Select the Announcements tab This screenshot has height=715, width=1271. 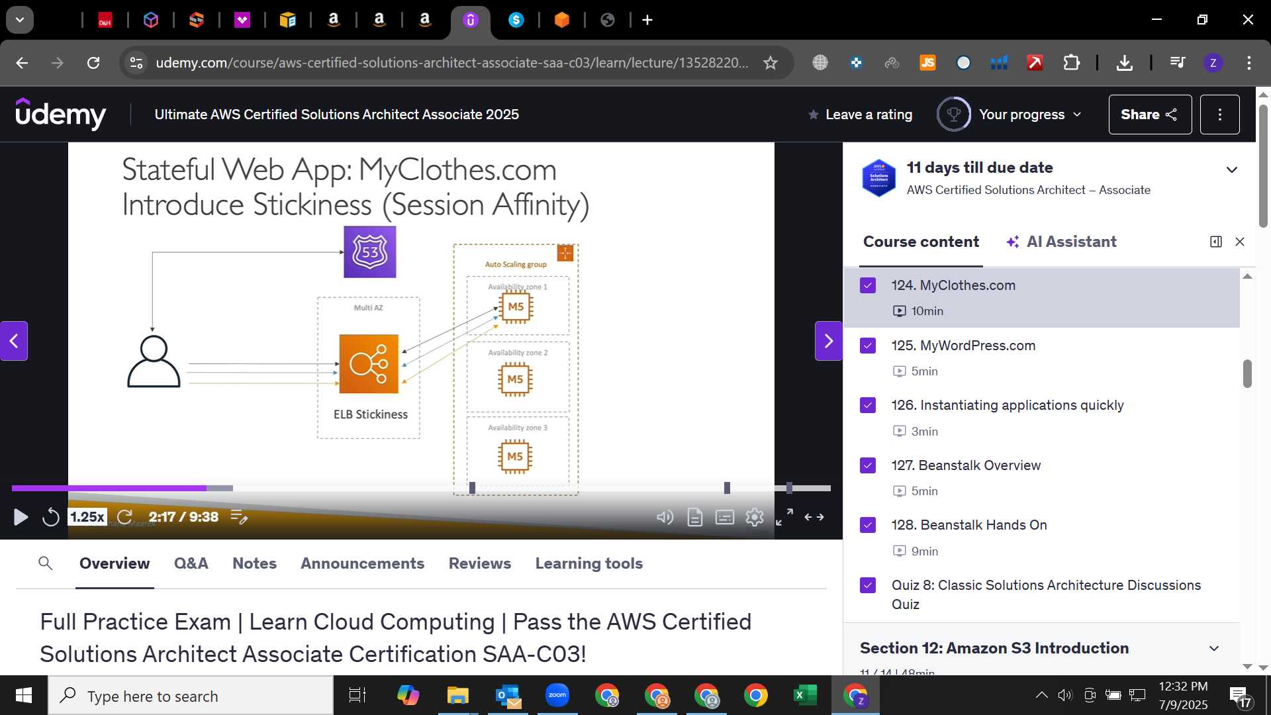click(362, 563)
